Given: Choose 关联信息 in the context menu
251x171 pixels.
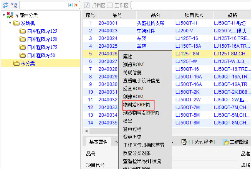Looking at the screenshot, I should tap(132, 73).
